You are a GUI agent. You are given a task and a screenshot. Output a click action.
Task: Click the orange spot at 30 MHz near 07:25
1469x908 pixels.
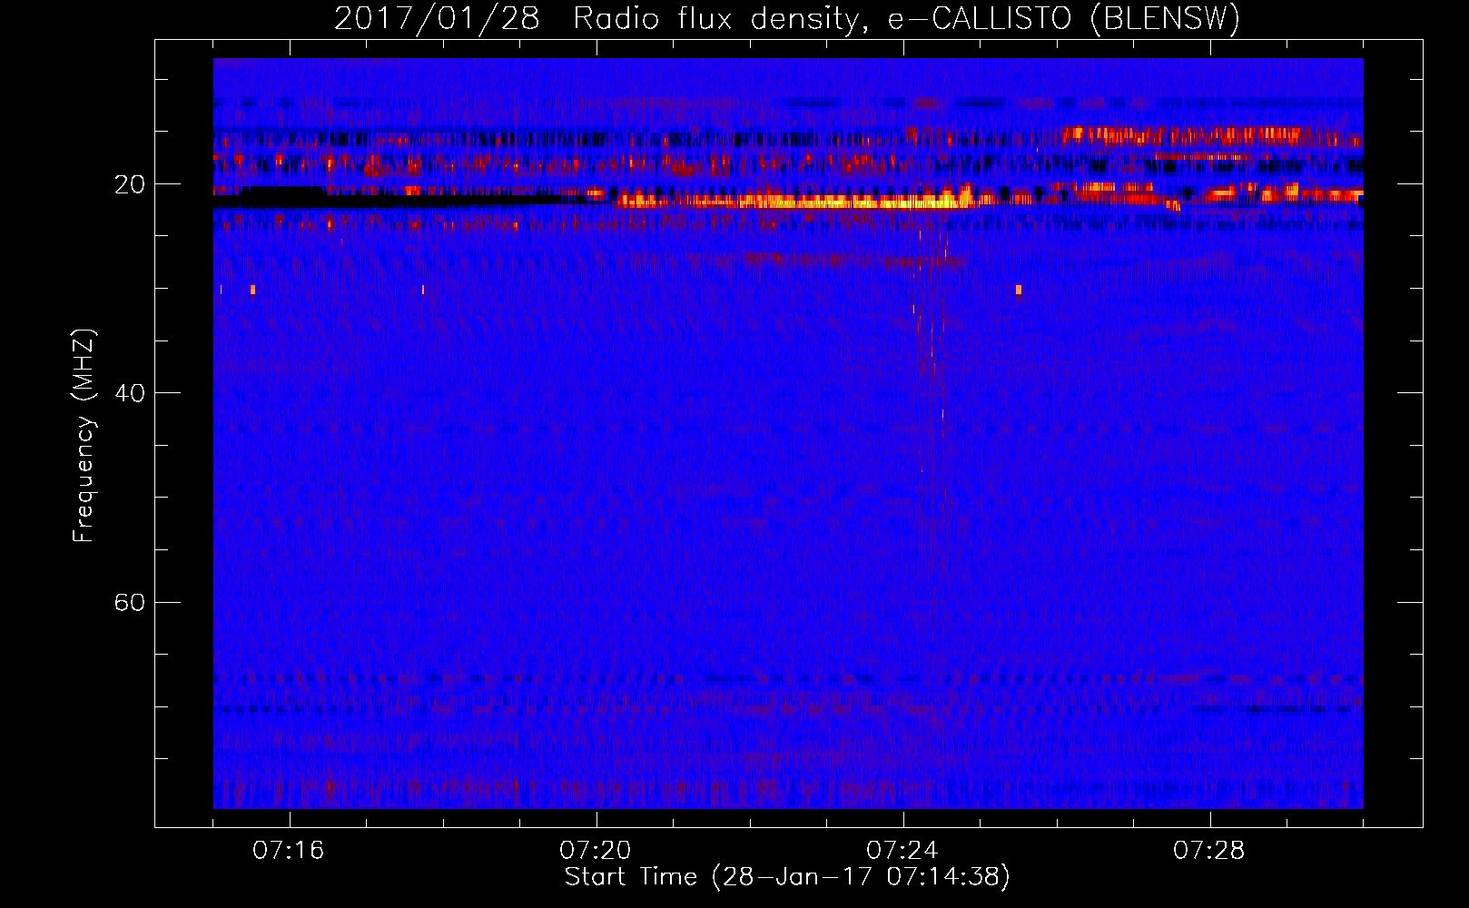point(1019,290)
